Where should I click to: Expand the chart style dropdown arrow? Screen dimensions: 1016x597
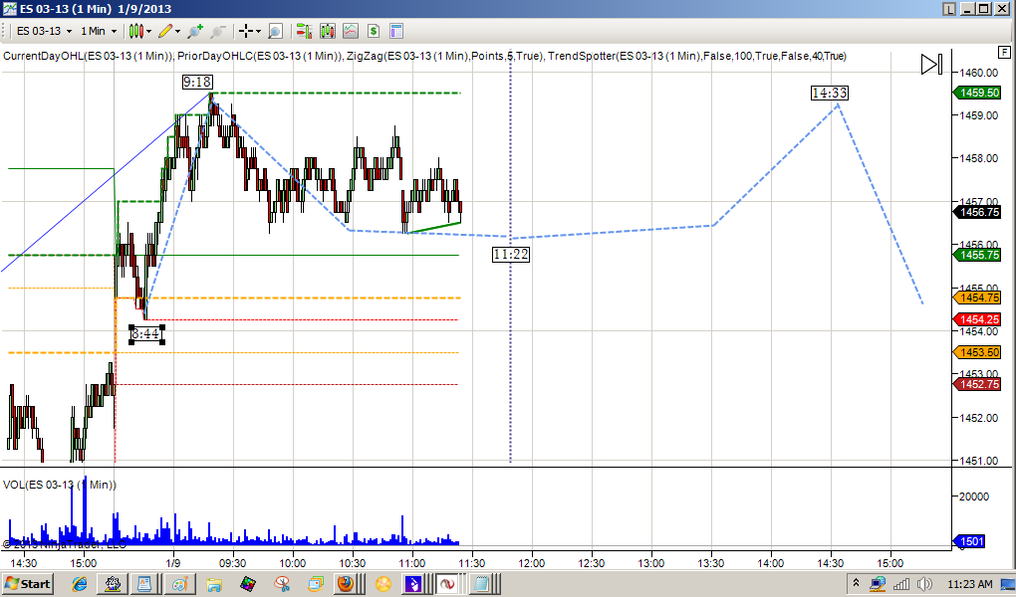pyautogui.click(x=149, y=31)
